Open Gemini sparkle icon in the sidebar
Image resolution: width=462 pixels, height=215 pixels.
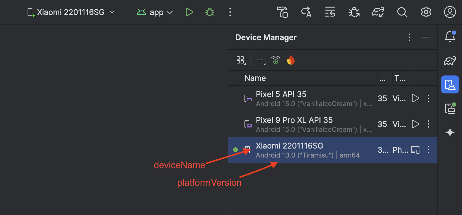coord(450,132)
